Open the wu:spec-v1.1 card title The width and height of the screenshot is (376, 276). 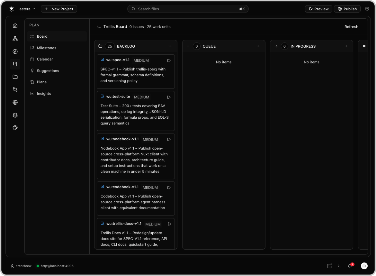click(118, 60)
